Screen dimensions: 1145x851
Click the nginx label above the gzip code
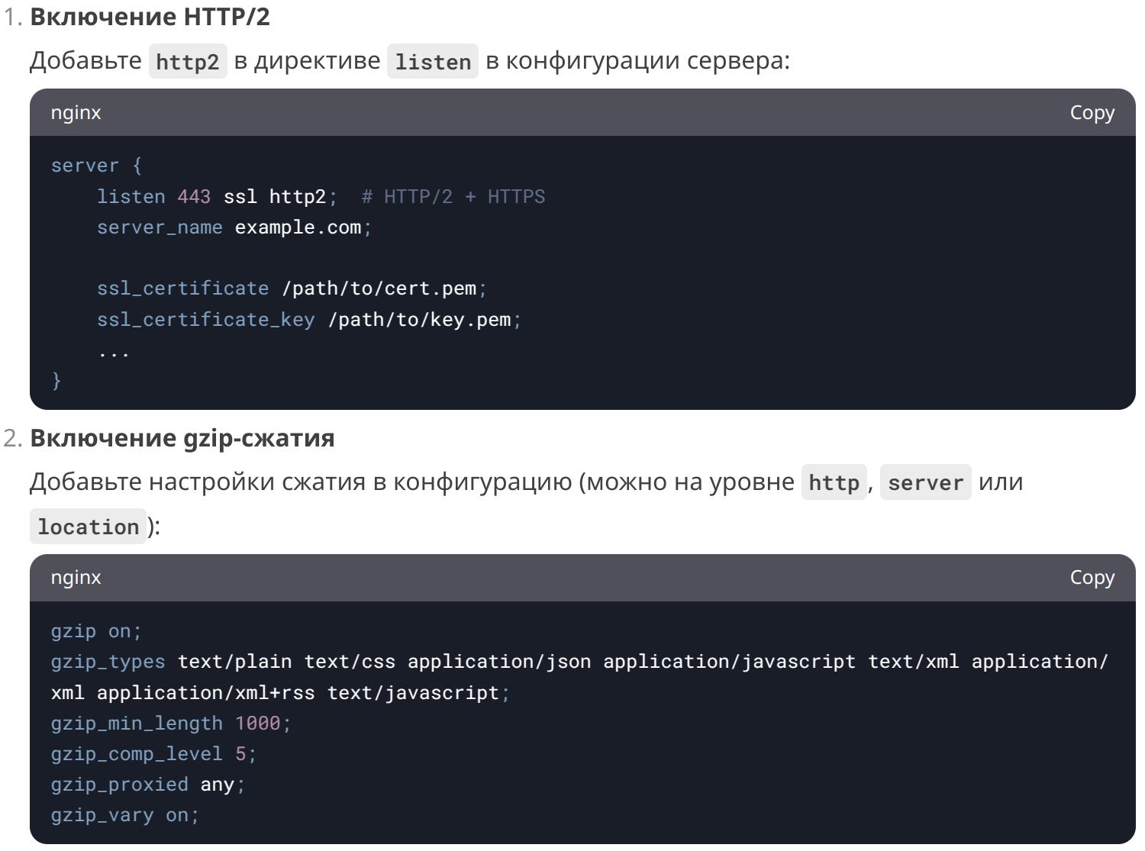pos(76,578)
